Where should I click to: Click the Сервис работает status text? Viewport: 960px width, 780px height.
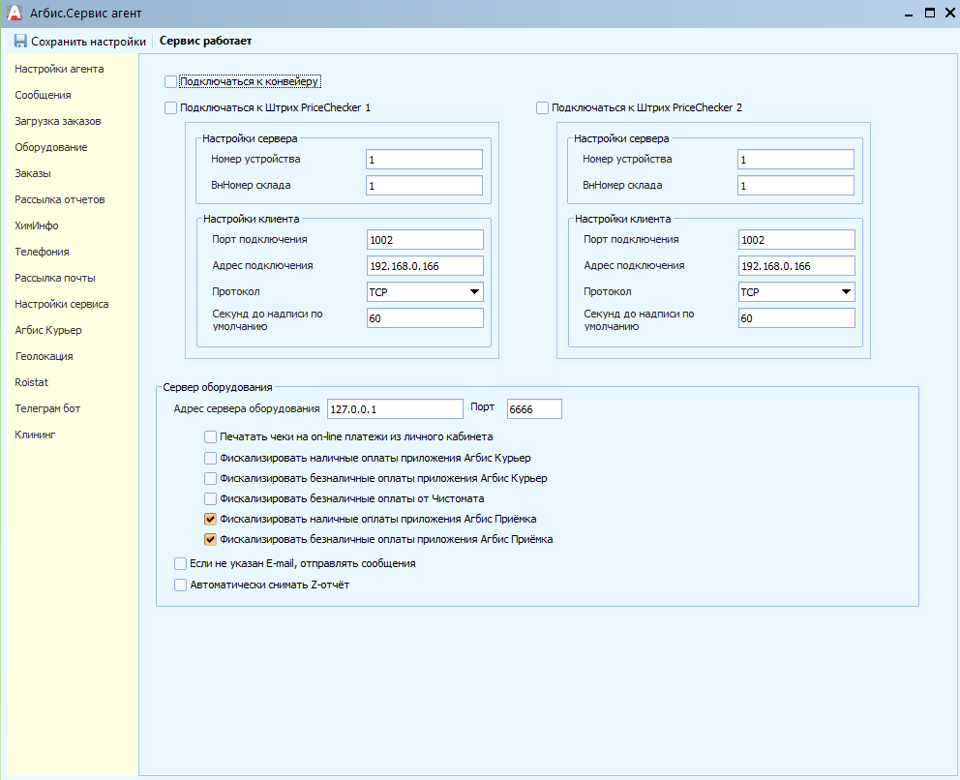tap(206, 41)
